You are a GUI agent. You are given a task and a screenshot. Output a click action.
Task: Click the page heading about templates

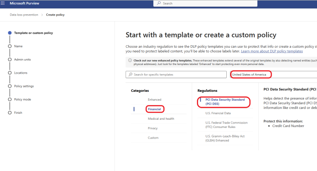click(x=201, y=35)
